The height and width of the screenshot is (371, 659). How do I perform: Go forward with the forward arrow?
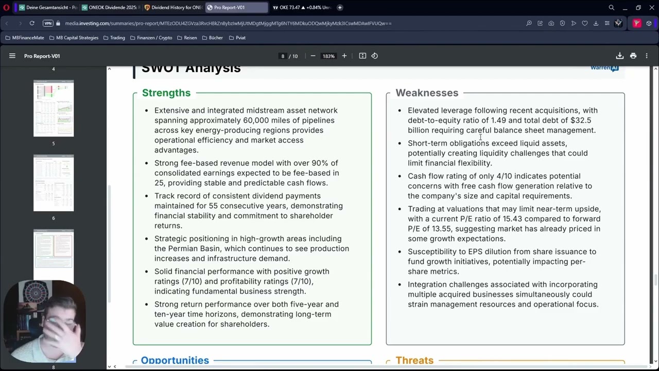click(20, 23)
